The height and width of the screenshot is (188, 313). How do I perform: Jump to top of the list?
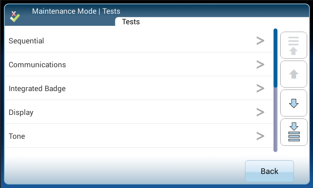293,45
